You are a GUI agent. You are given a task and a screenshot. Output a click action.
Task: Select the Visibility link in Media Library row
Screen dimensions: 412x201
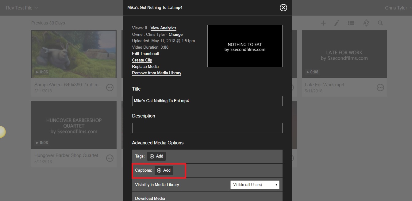tap(142, 184)
